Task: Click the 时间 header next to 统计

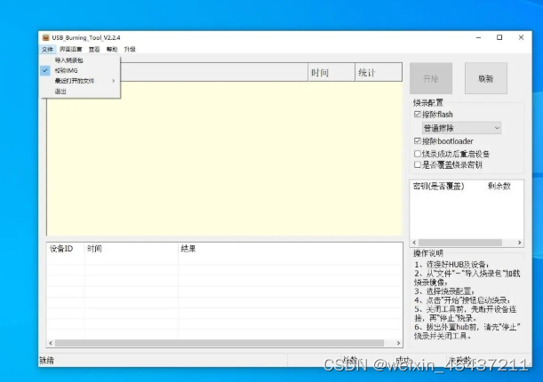Action: [x=331, y=72]
